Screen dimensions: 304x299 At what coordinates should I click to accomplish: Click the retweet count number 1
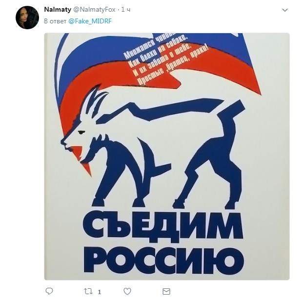(x=99, y=292)
